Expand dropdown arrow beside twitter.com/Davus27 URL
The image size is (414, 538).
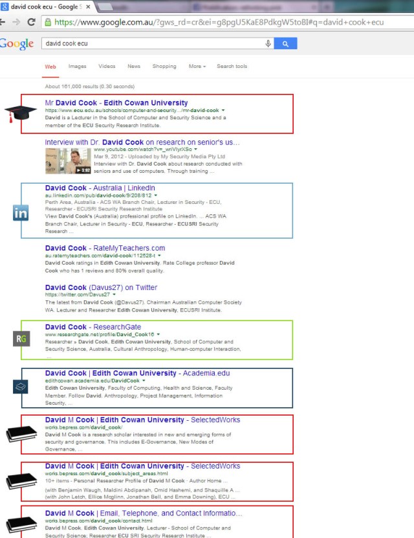pyautogui.click(x=114, y=295)
